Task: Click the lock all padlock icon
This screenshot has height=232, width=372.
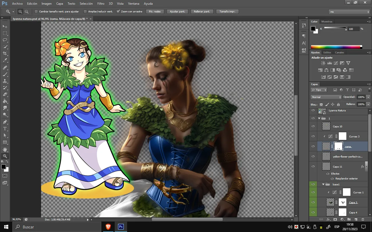Action: (x=338, y=104)
